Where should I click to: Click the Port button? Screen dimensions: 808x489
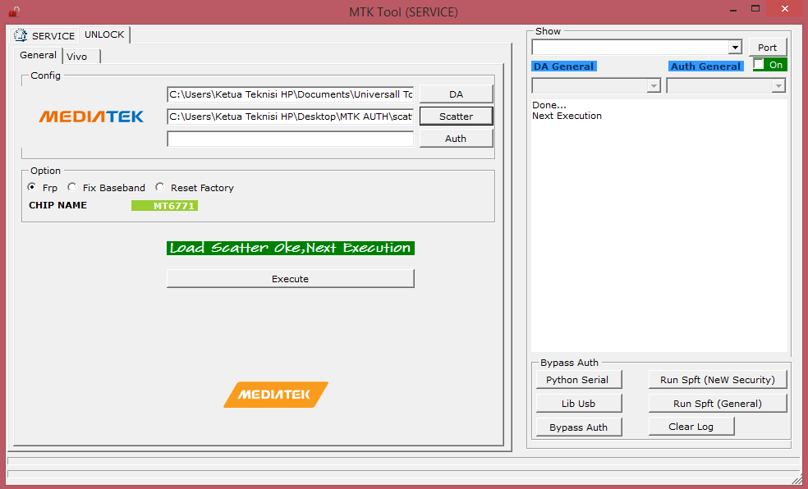click(x=767, y=48)
